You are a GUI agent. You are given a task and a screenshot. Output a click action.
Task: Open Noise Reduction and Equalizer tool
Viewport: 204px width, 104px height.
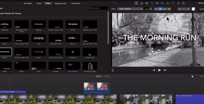[168, 3]
